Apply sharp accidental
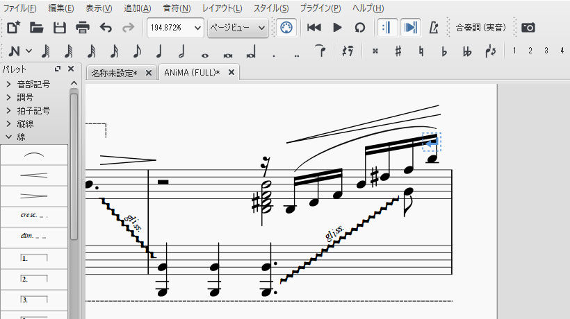The image size is (570, 319). tap(398, 51)
